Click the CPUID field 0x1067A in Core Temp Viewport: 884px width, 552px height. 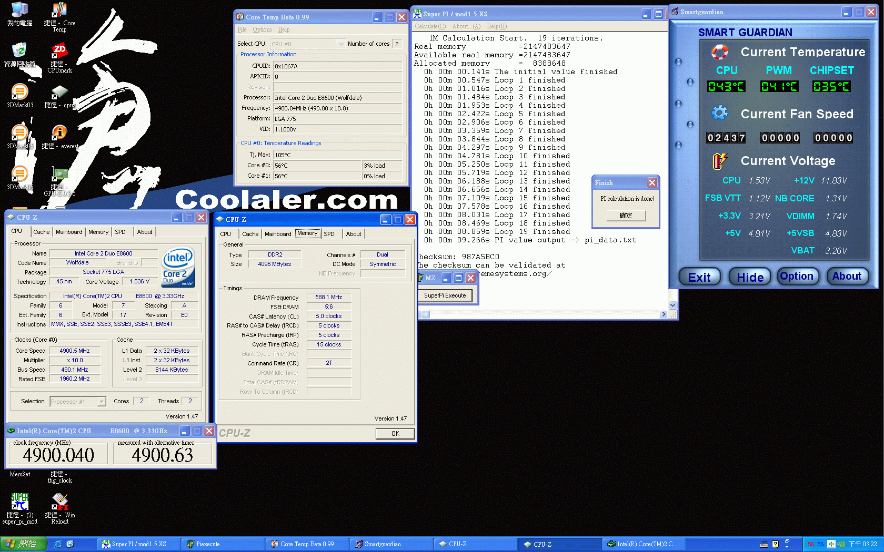337,66
